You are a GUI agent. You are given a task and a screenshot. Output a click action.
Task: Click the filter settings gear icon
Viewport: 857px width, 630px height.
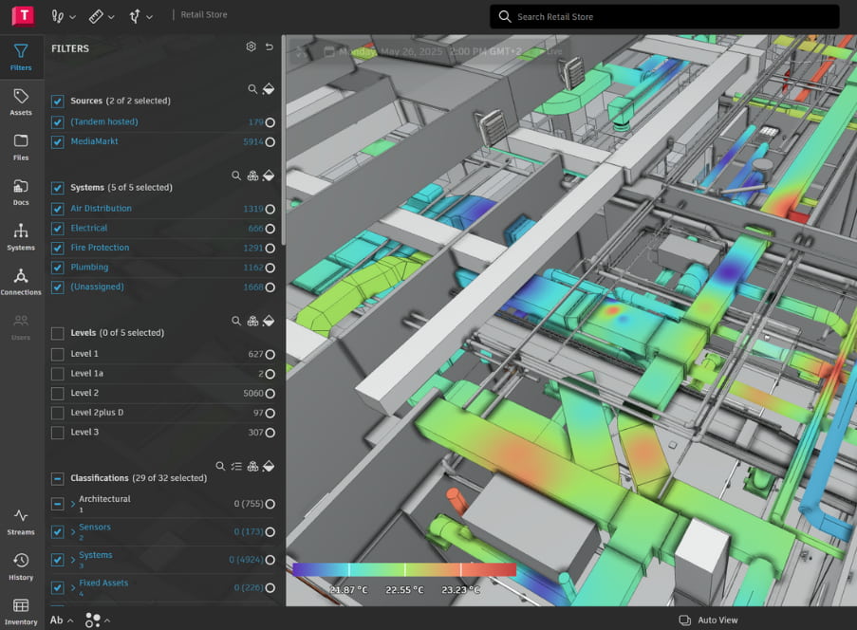point(252,46)
